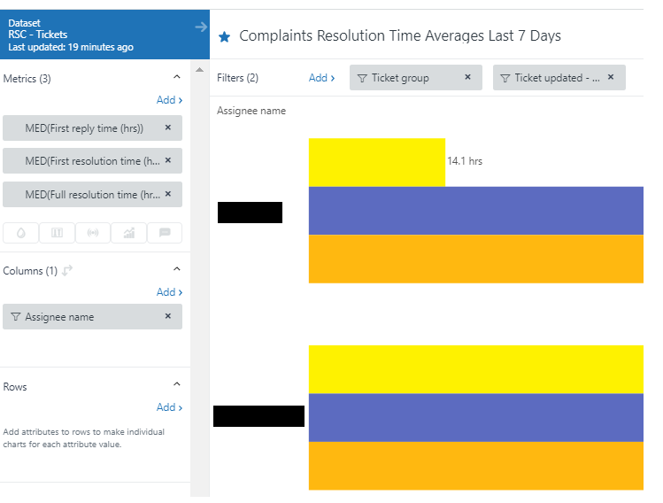Image resolution: width=663 pixels, height=503 pixels.
Task: Click the trend line chart icon
Action: [129, 233]
